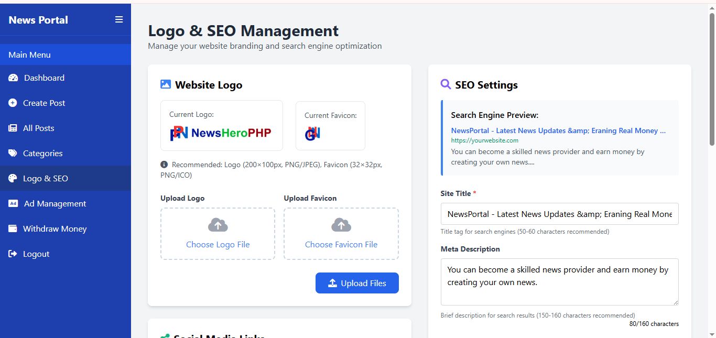Click the All Posts newspaper icon

click(13, 128)
